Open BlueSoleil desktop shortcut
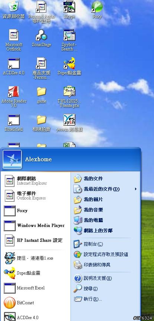Image resolution: width=154 pixels, height=321 pixels. tap(14, 123)
